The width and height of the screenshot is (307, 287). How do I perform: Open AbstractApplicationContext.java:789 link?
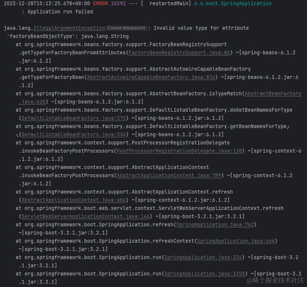(169, 175)
